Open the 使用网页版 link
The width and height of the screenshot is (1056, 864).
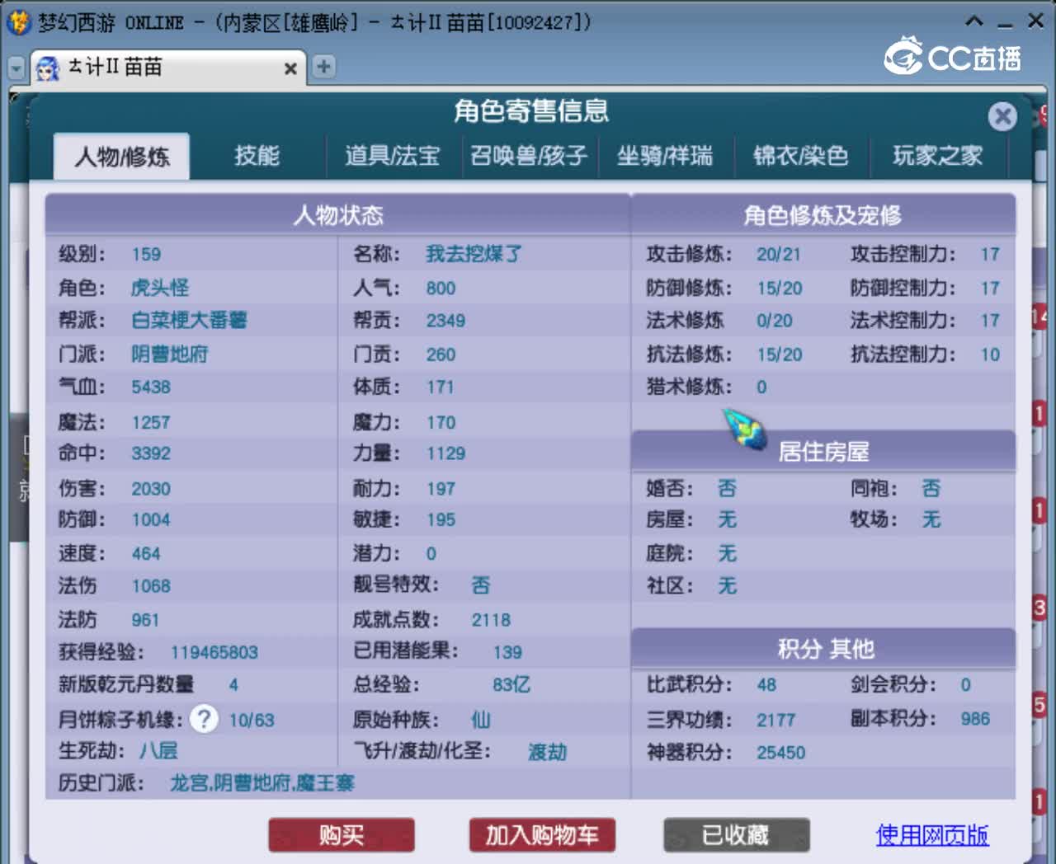click(x=932, y=835)
